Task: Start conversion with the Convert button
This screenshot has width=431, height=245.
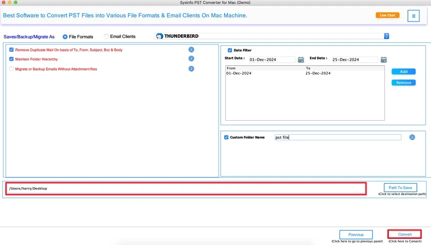Action: click(404, 234)
